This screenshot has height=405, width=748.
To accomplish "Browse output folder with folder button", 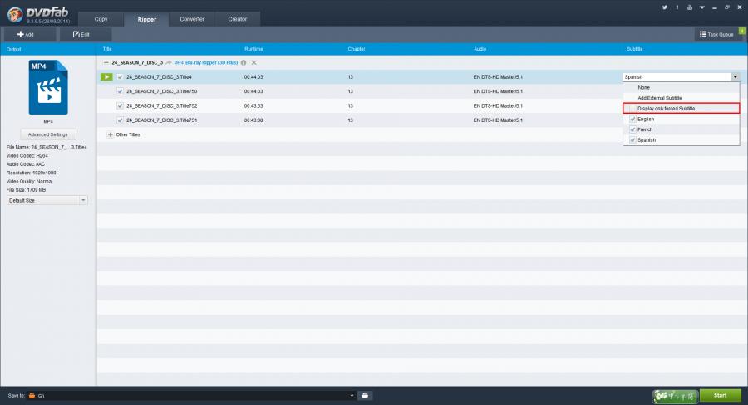I will (x=365, y=396).
